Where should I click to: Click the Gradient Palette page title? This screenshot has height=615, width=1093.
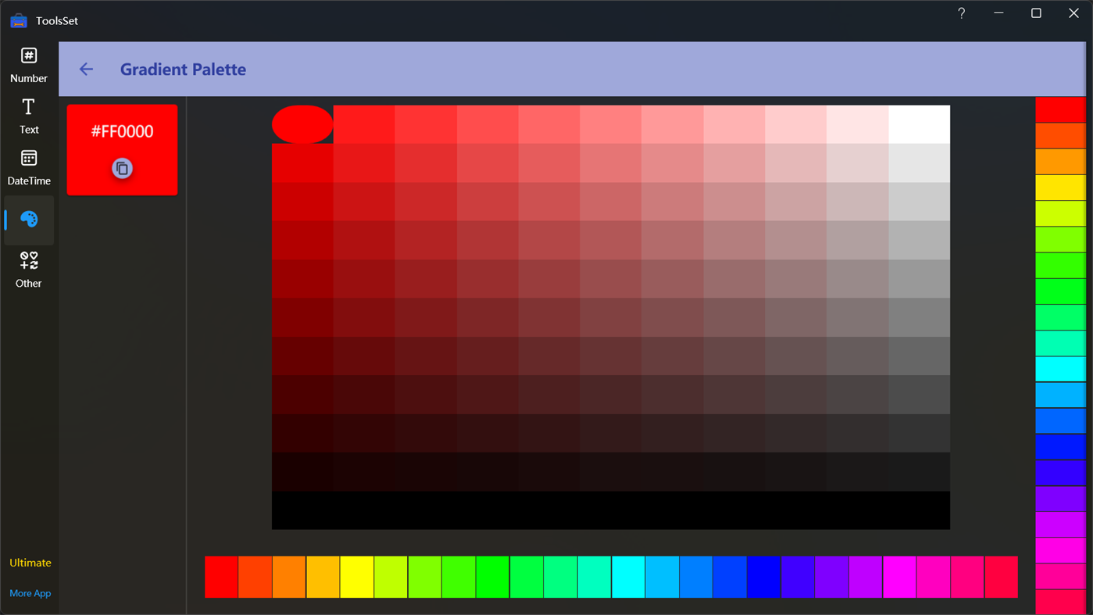pyautogui.click(x=183, y=70)
